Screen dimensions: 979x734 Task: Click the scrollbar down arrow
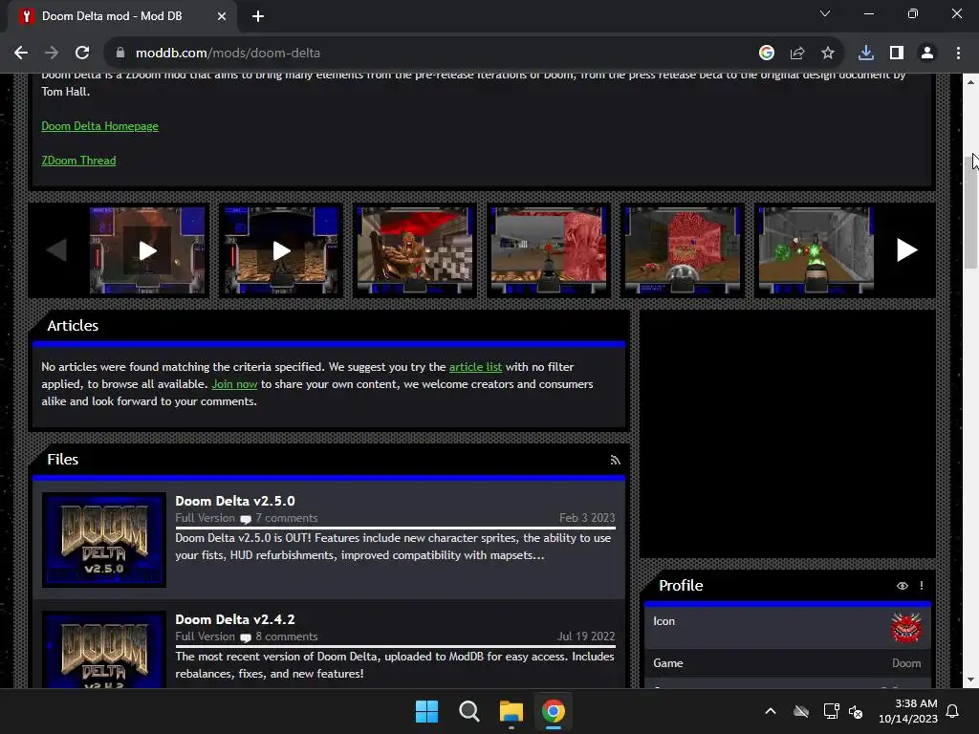tap(970, 680)
